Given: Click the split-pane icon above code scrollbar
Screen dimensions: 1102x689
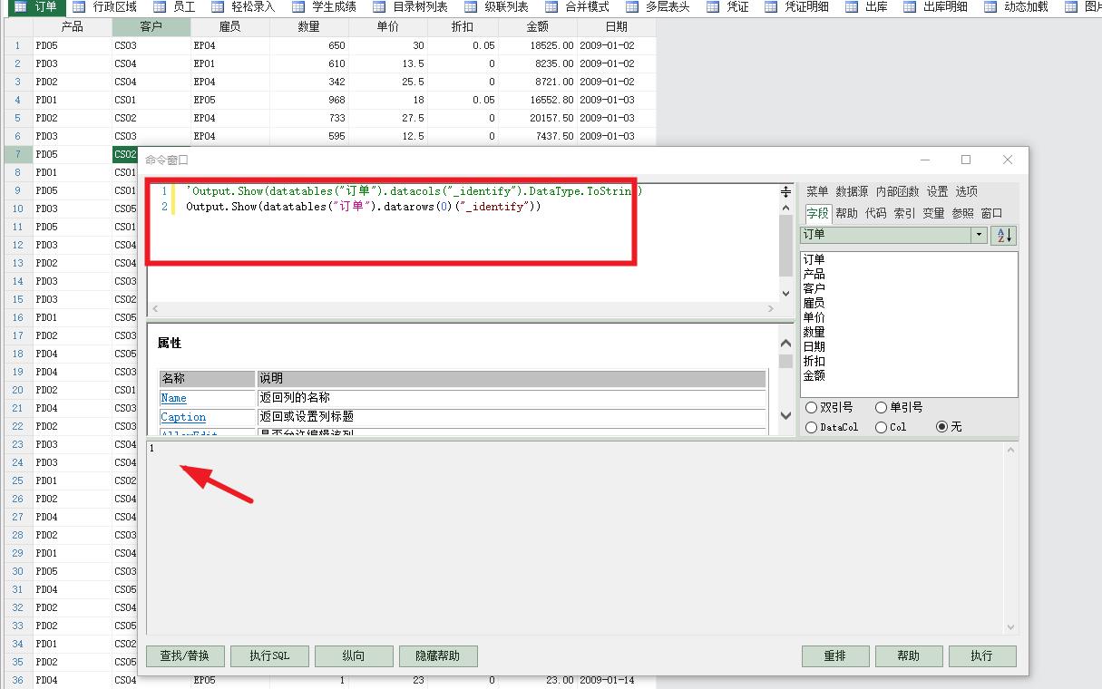Looking at the screenshot, I should (785, 192).
